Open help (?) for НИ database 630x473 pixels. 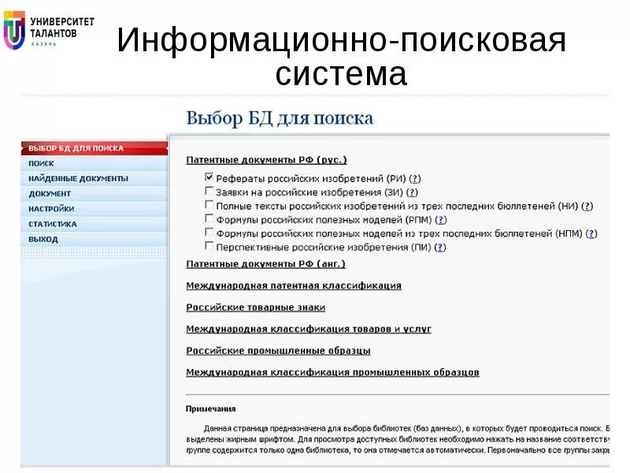[x=587, y=207]
